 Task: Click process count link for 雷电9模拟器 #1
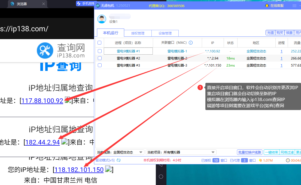[281, 51]
